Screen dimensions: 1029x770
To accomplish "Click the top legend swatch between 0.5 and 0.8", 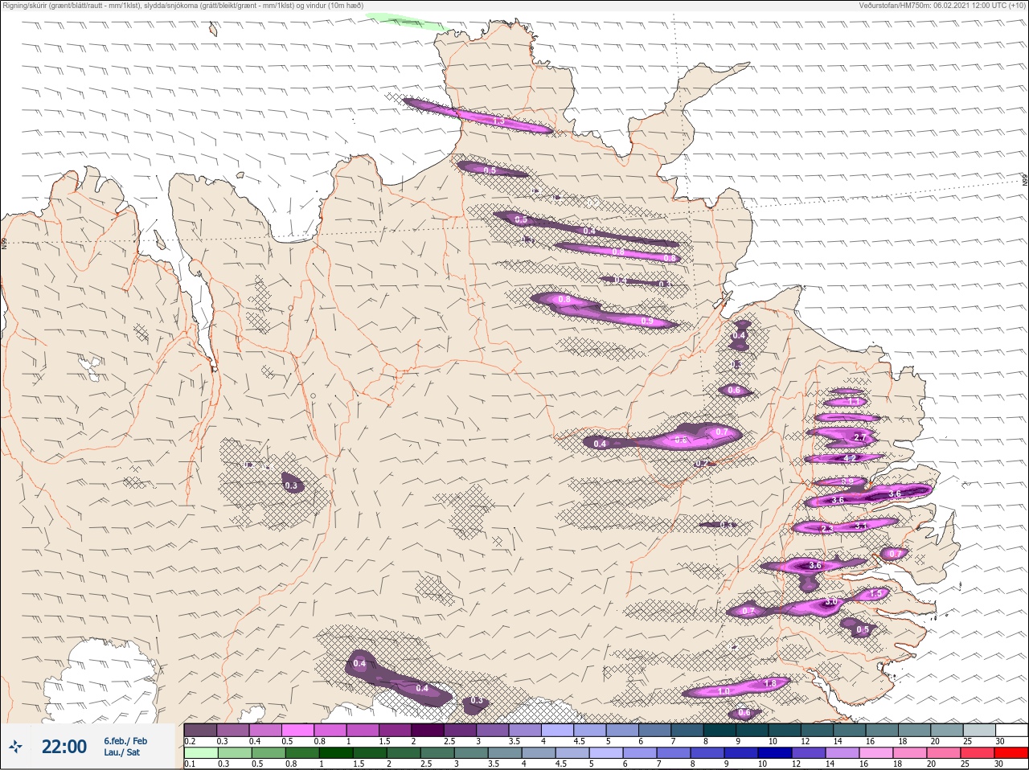I will tap(298, 730).
